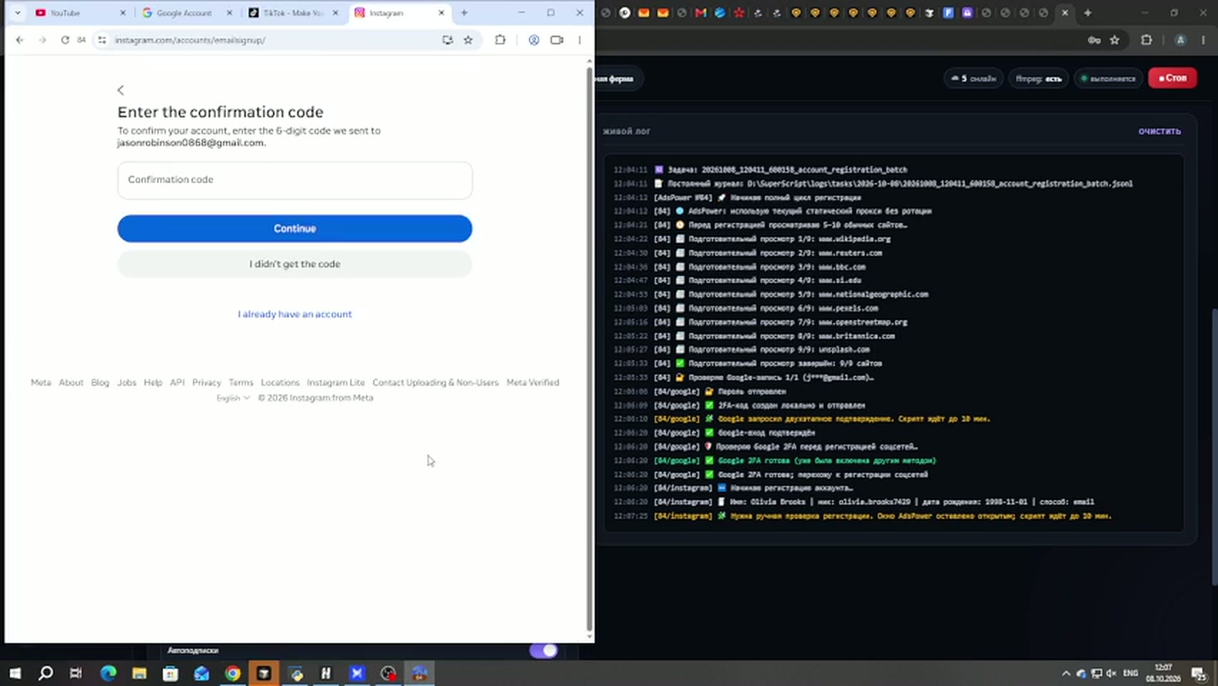The height and width of the screenshot is (686, 1218).
Task: Open the password key icon in the dark browser
Action: 1094,40
